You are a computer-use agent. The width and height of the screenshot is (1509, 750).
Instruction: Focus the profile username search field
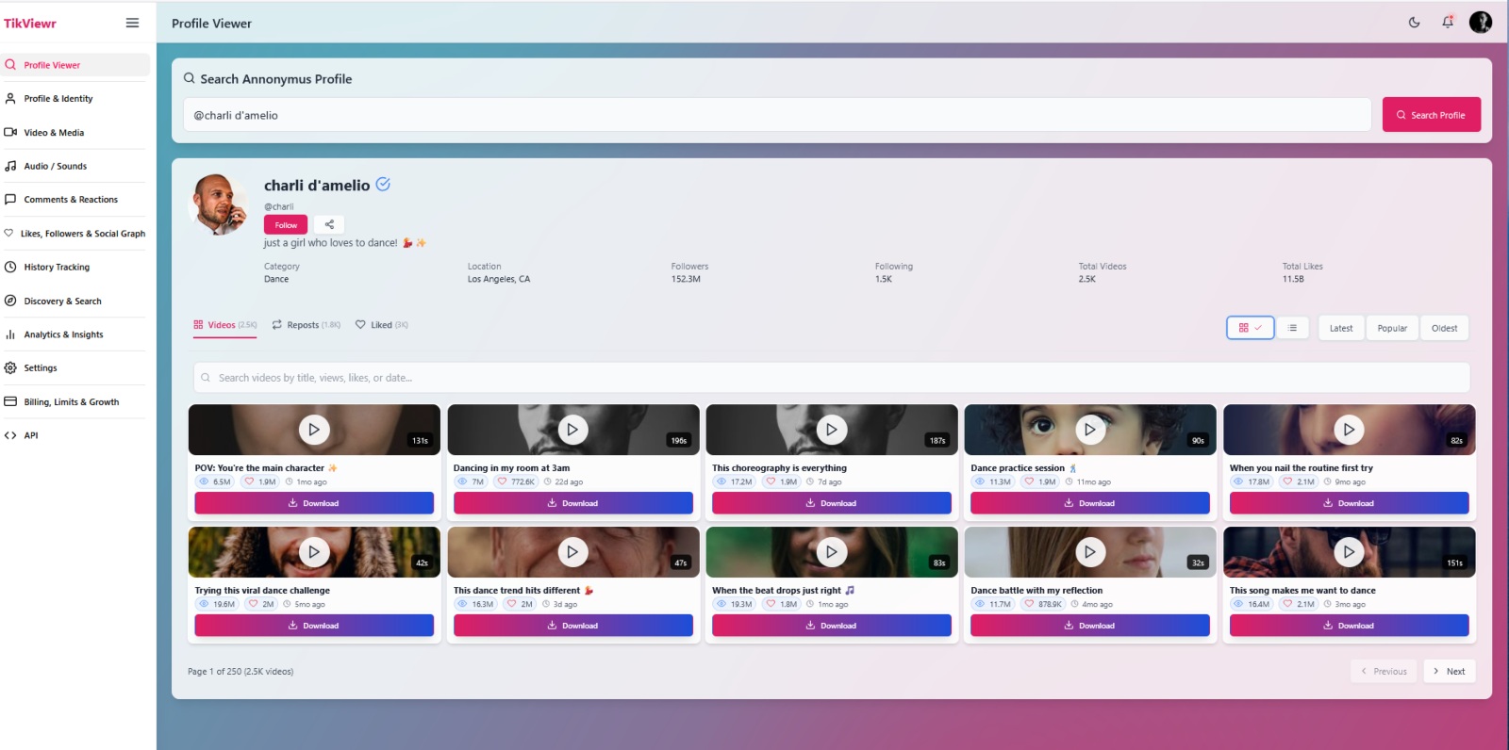[x=777, y=115]
